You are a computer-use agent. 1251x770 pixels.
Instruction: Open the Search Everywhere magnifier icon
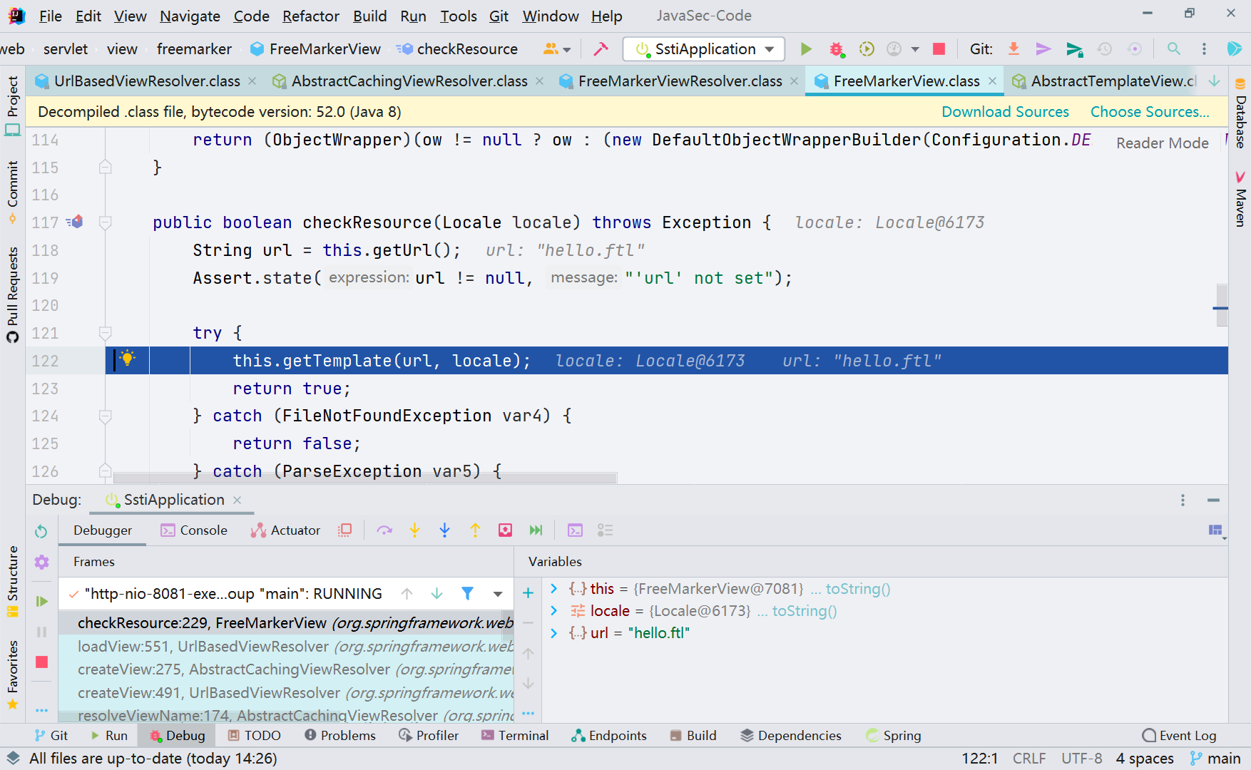(1173, 48)
